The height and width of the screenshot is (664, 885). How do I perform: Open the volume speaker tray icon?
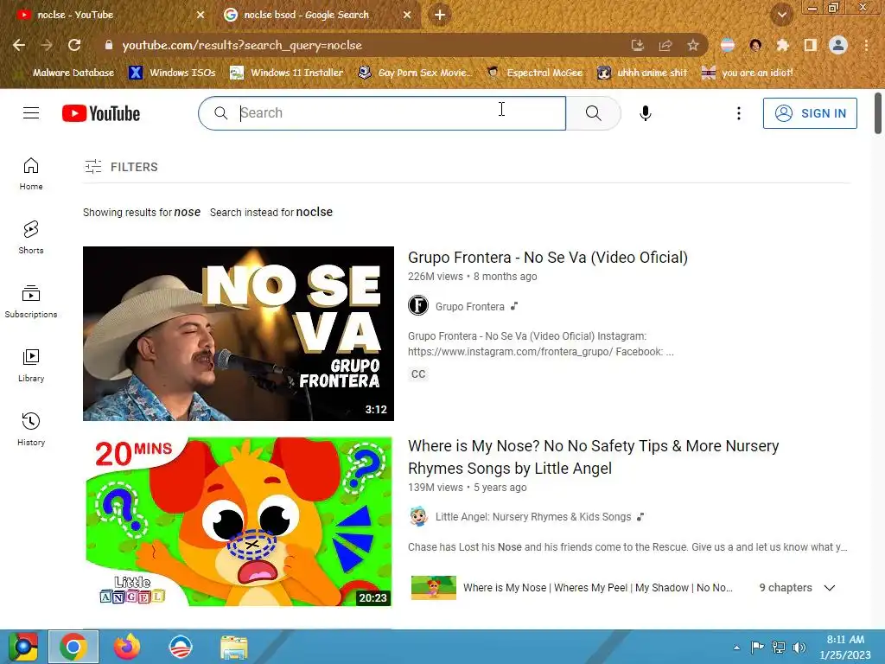[x=799, y=647]
